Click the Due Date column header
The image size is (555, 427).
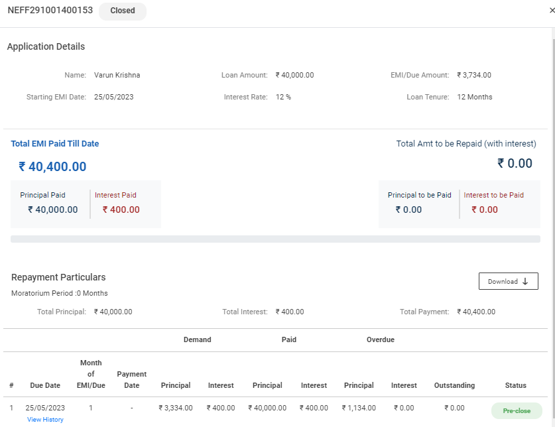coord(45,385)
